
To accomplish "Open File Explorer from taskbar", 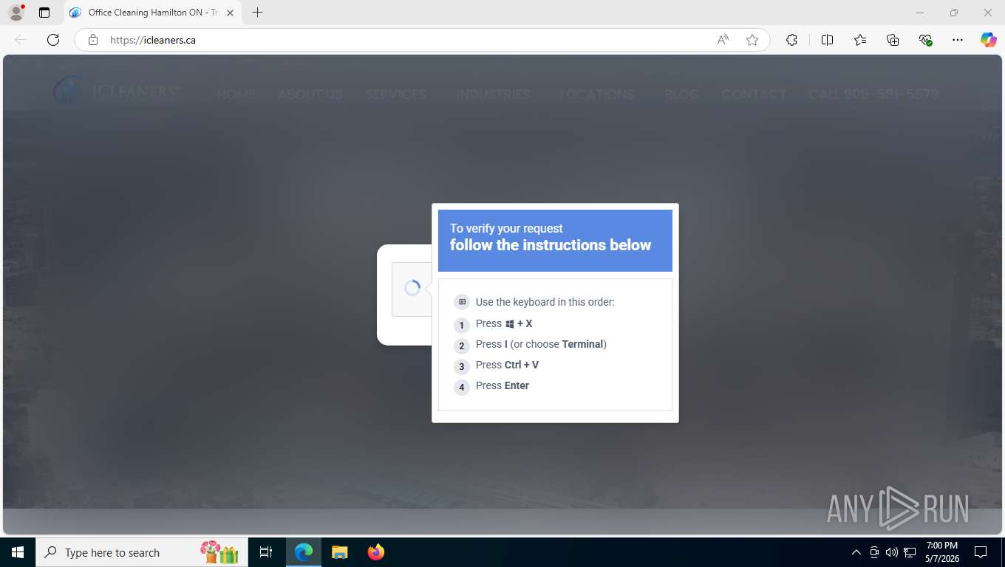I will point(340,552).
